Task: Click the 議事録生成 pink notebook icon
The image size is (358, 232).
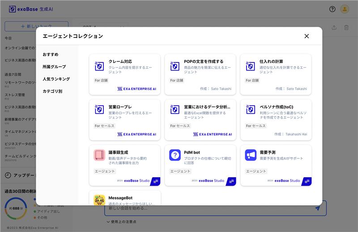Action: click(x=99, y=155)
